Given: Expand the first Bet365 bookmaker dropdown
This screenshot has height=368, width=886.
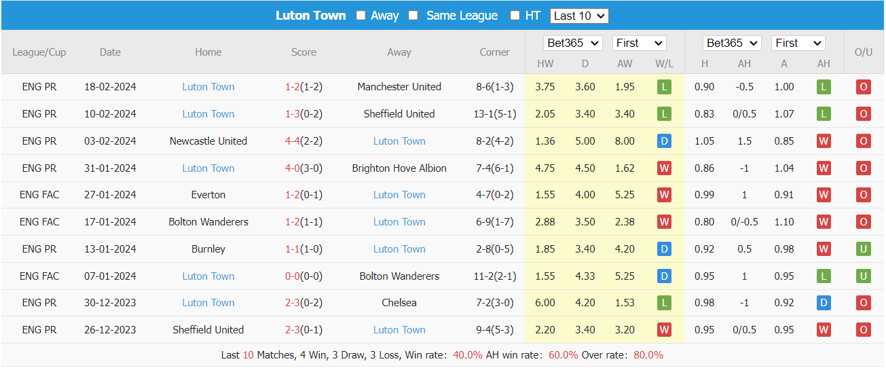Looking at the screenshot, I should [x=573, y=43].
